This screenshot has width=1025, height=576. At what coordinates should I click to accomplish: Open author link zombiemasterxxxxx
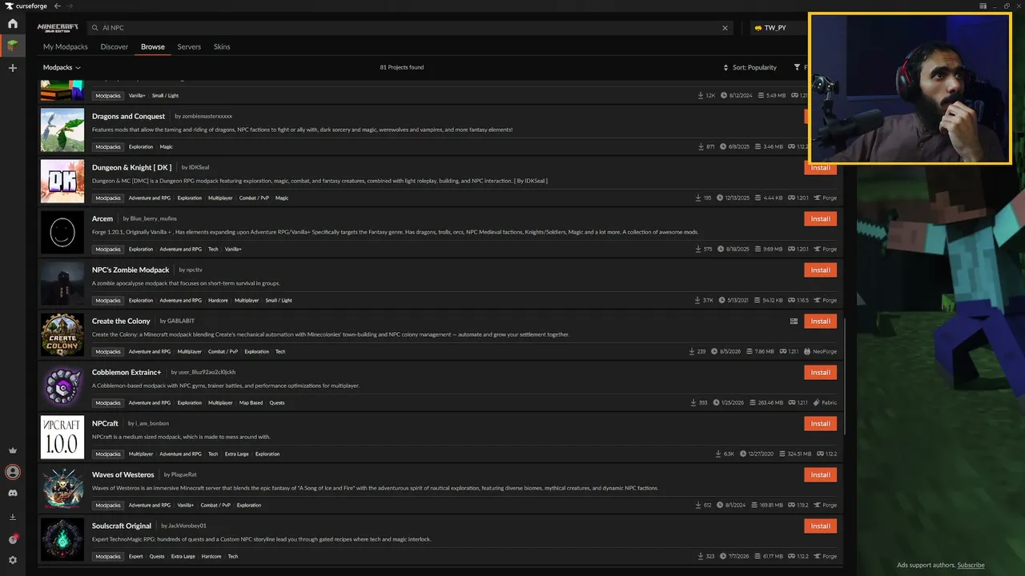coord(207,117)
